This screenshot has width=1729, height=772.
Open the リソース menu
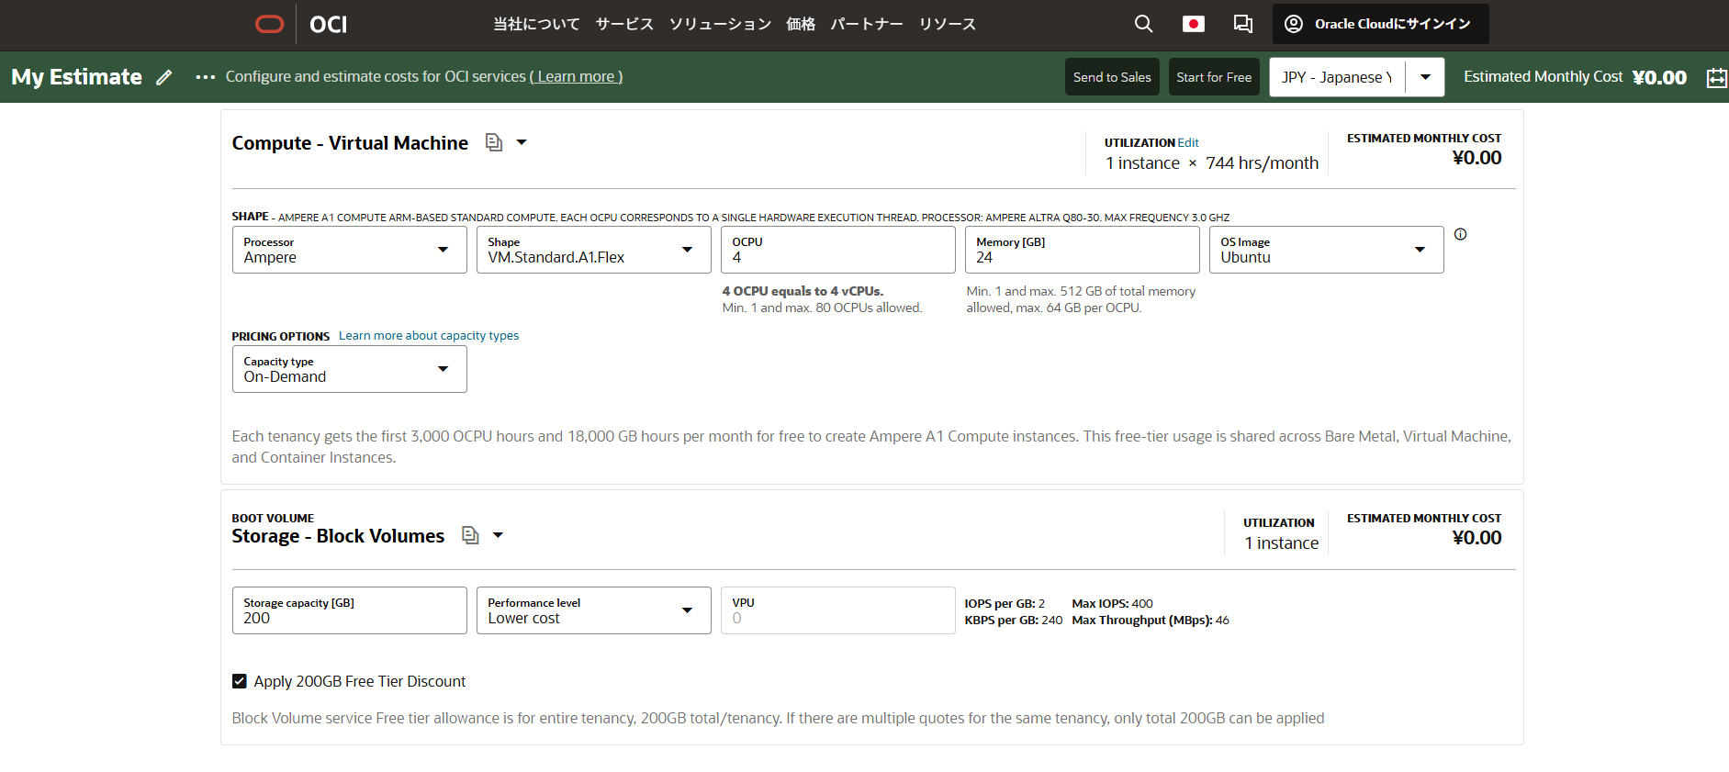(x=948, y=24)
